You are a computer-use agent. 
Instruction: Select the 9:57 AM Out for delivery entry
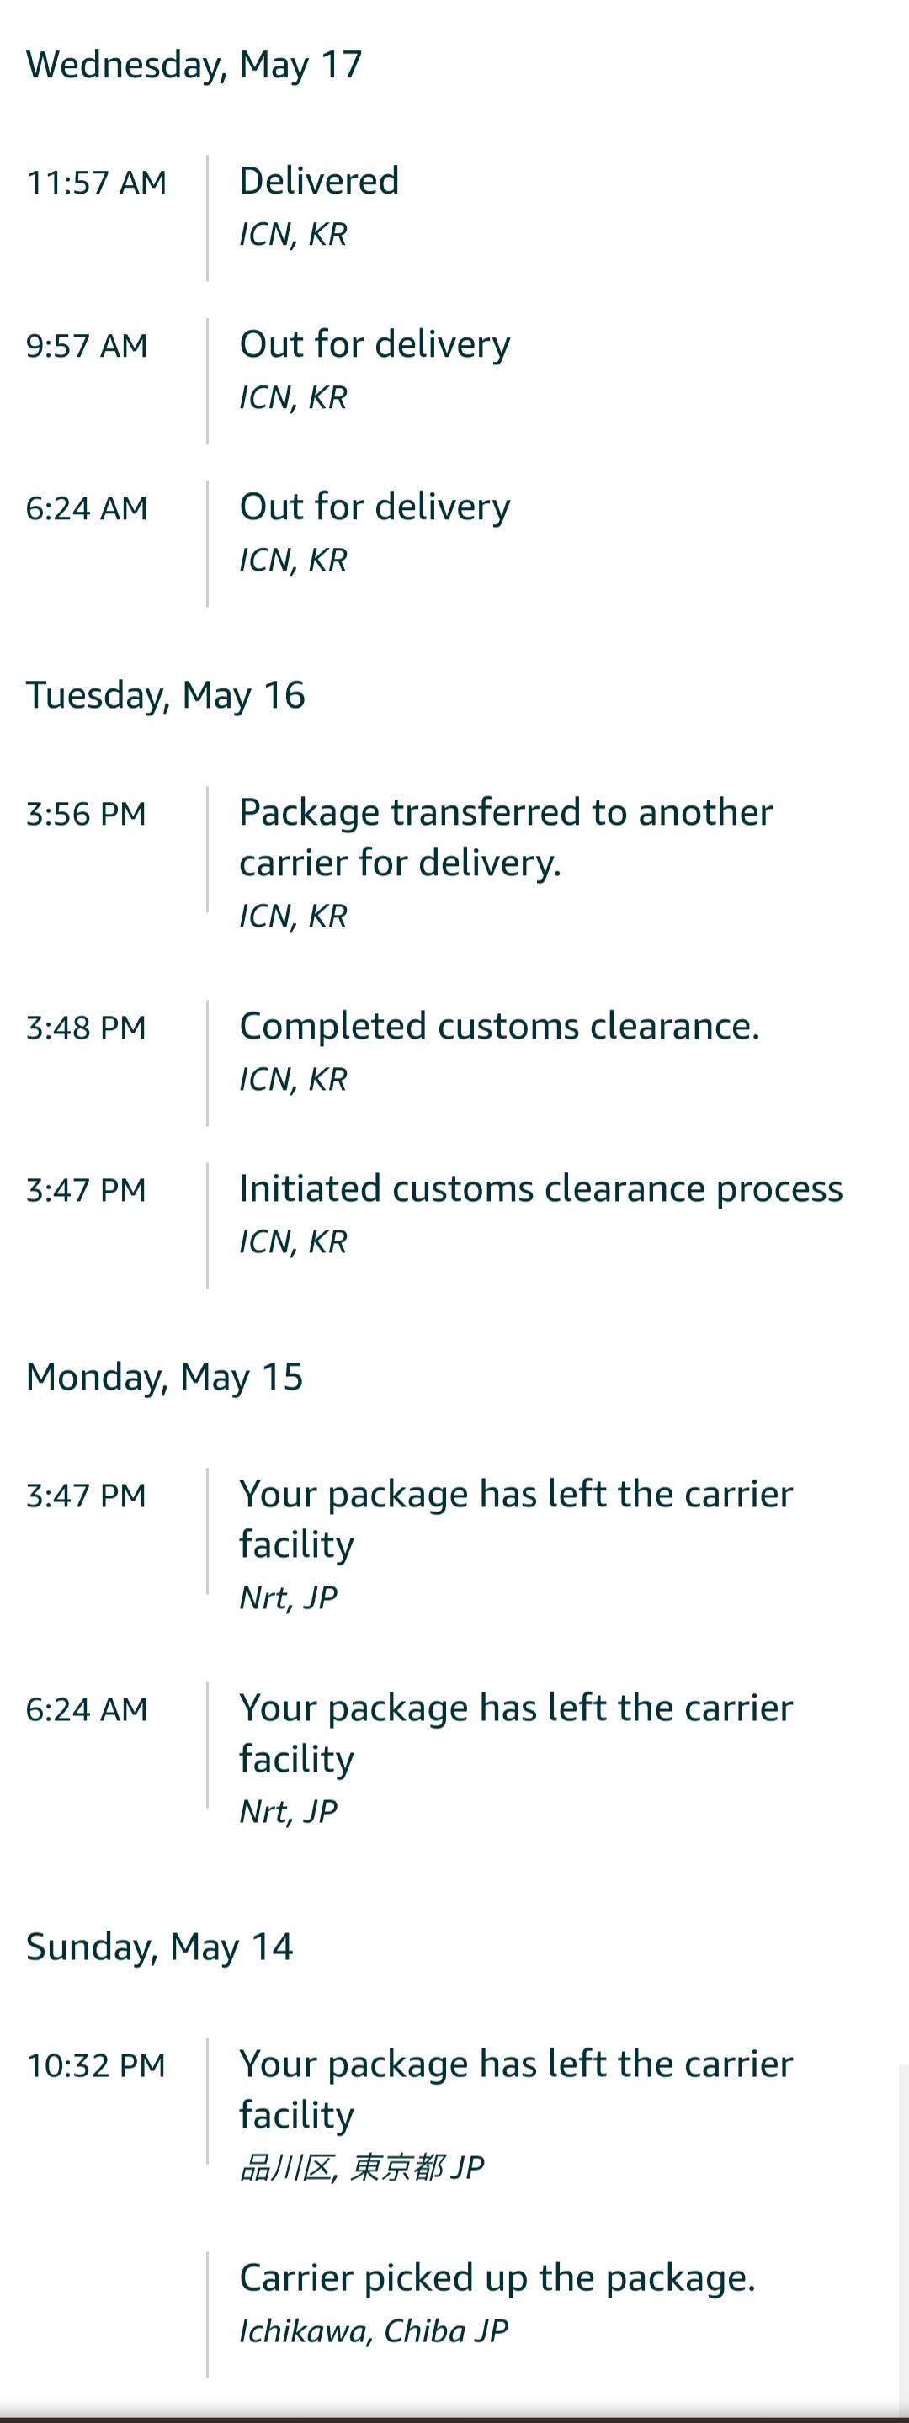[x=375, y=344]
